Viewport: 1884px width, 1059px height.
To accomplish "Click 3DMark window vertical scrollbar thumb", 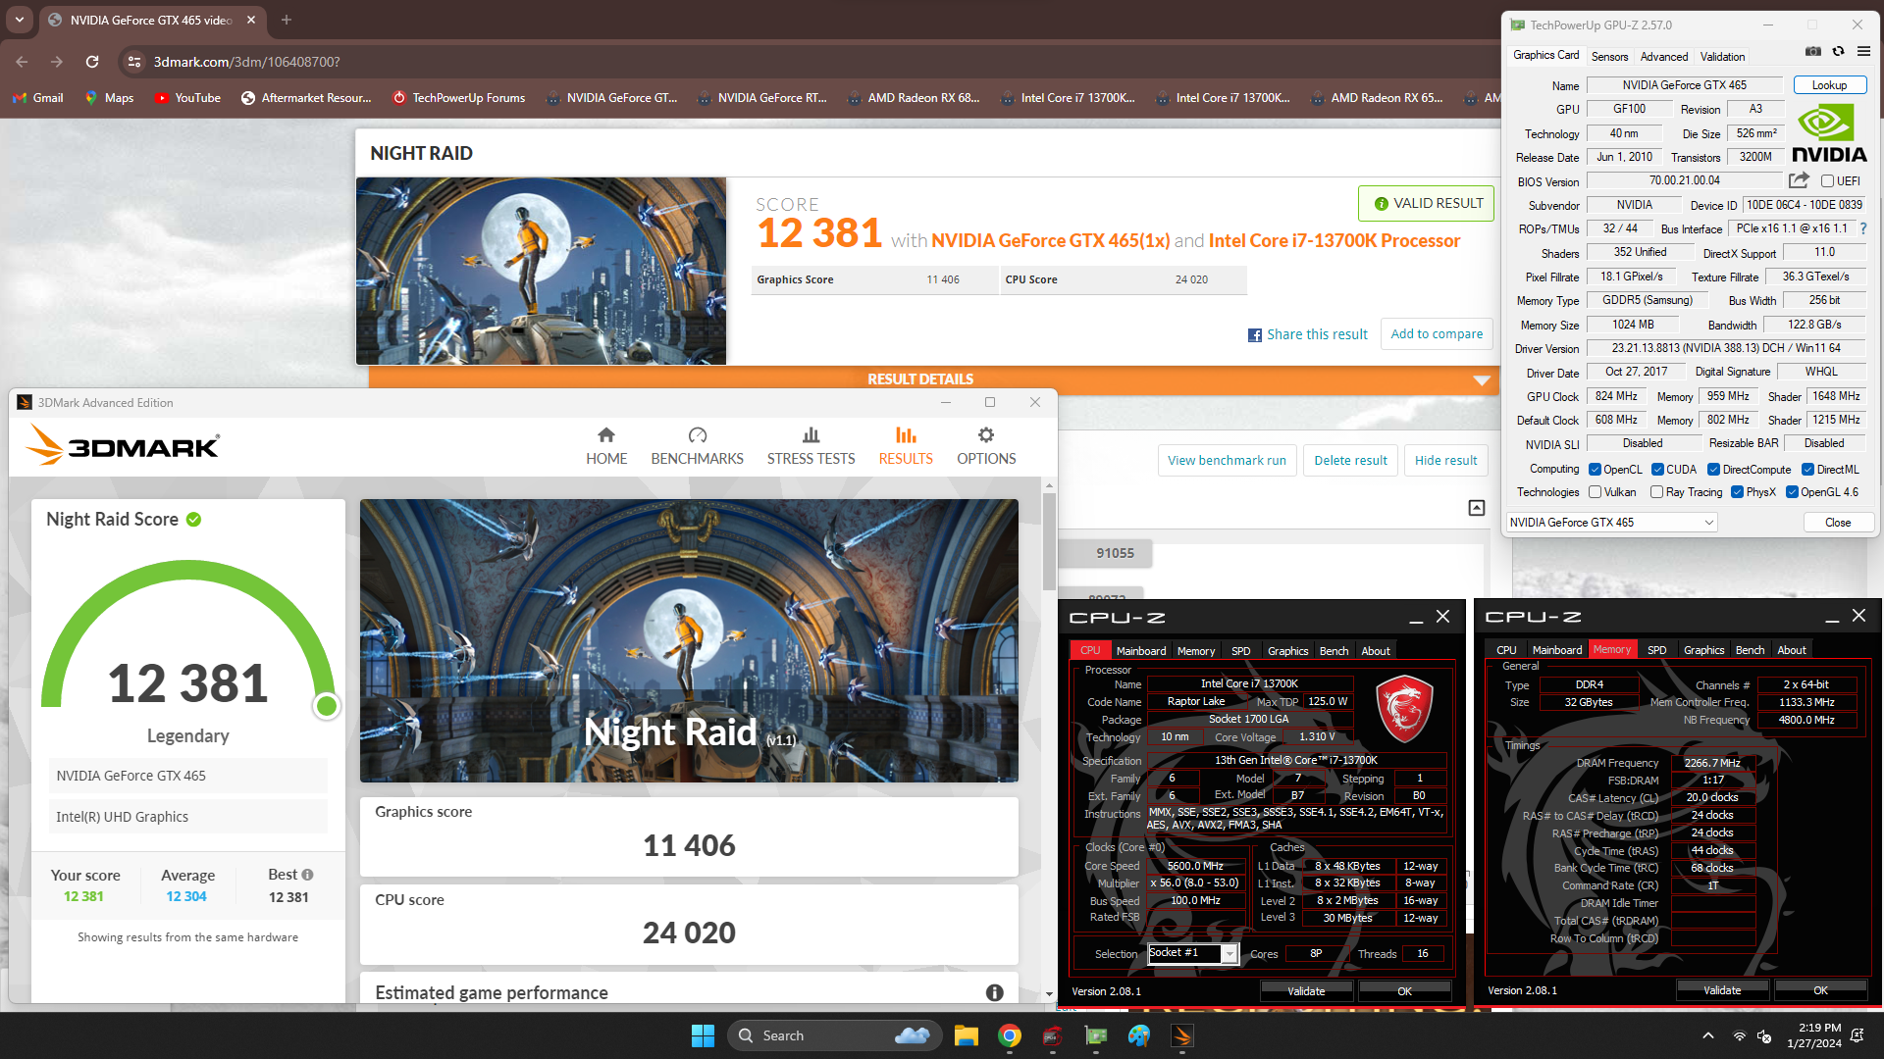I will 1049,541.
